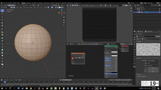Expand the Colors panel
The image size is (161, 90).
(139, 74)
